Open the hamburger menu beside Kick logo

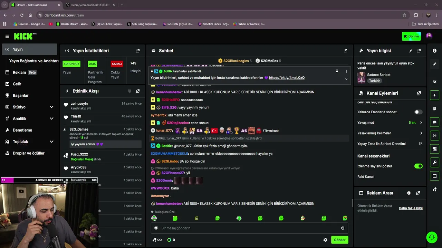7,36
